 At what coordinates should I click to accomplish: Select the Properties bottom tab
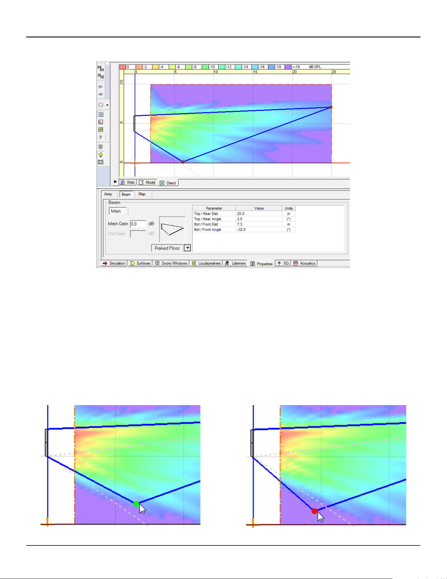[x=261, y=264]
